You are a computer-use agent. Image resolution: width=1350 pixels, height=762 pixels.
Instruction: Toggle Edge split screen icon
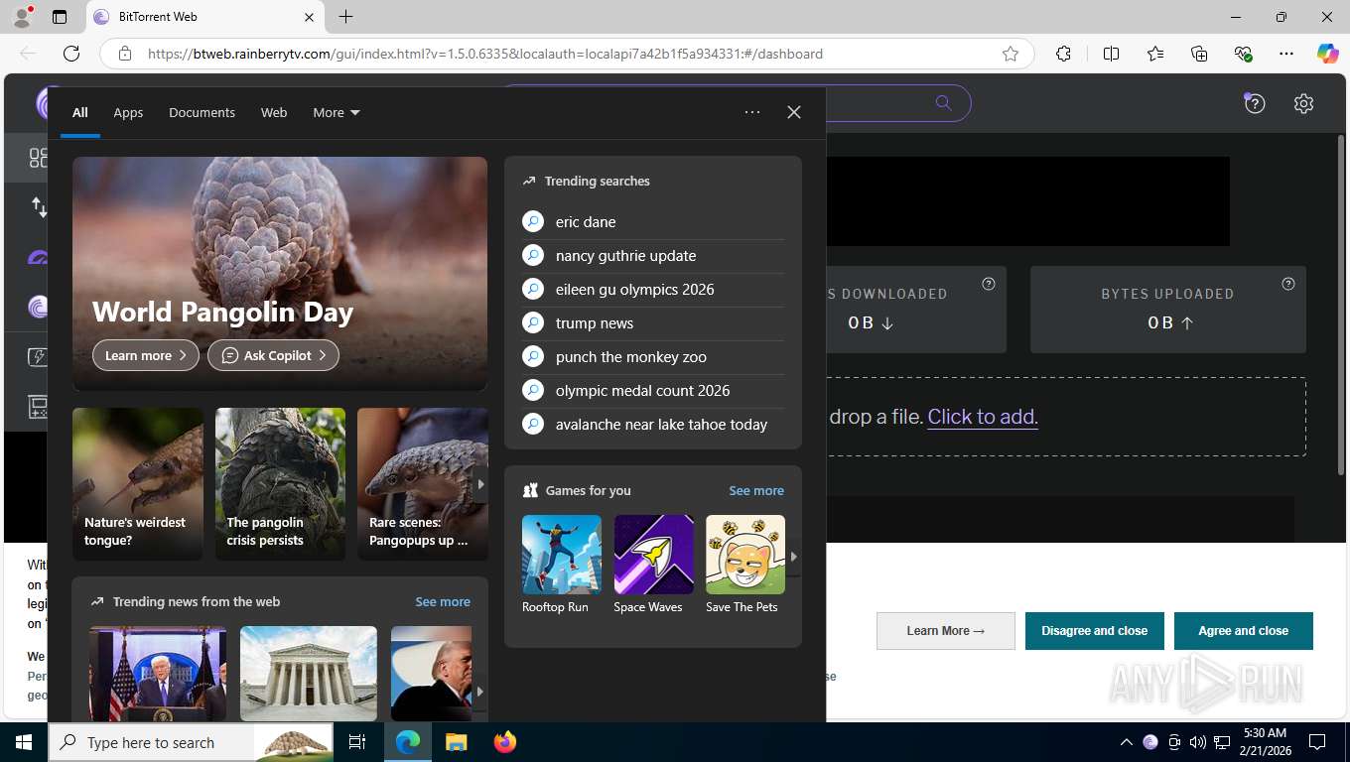[x=1111, y=54]
